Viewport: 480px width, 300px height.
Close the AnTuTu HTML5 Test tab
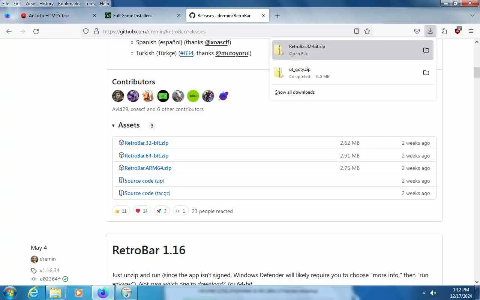click(94, 15)
